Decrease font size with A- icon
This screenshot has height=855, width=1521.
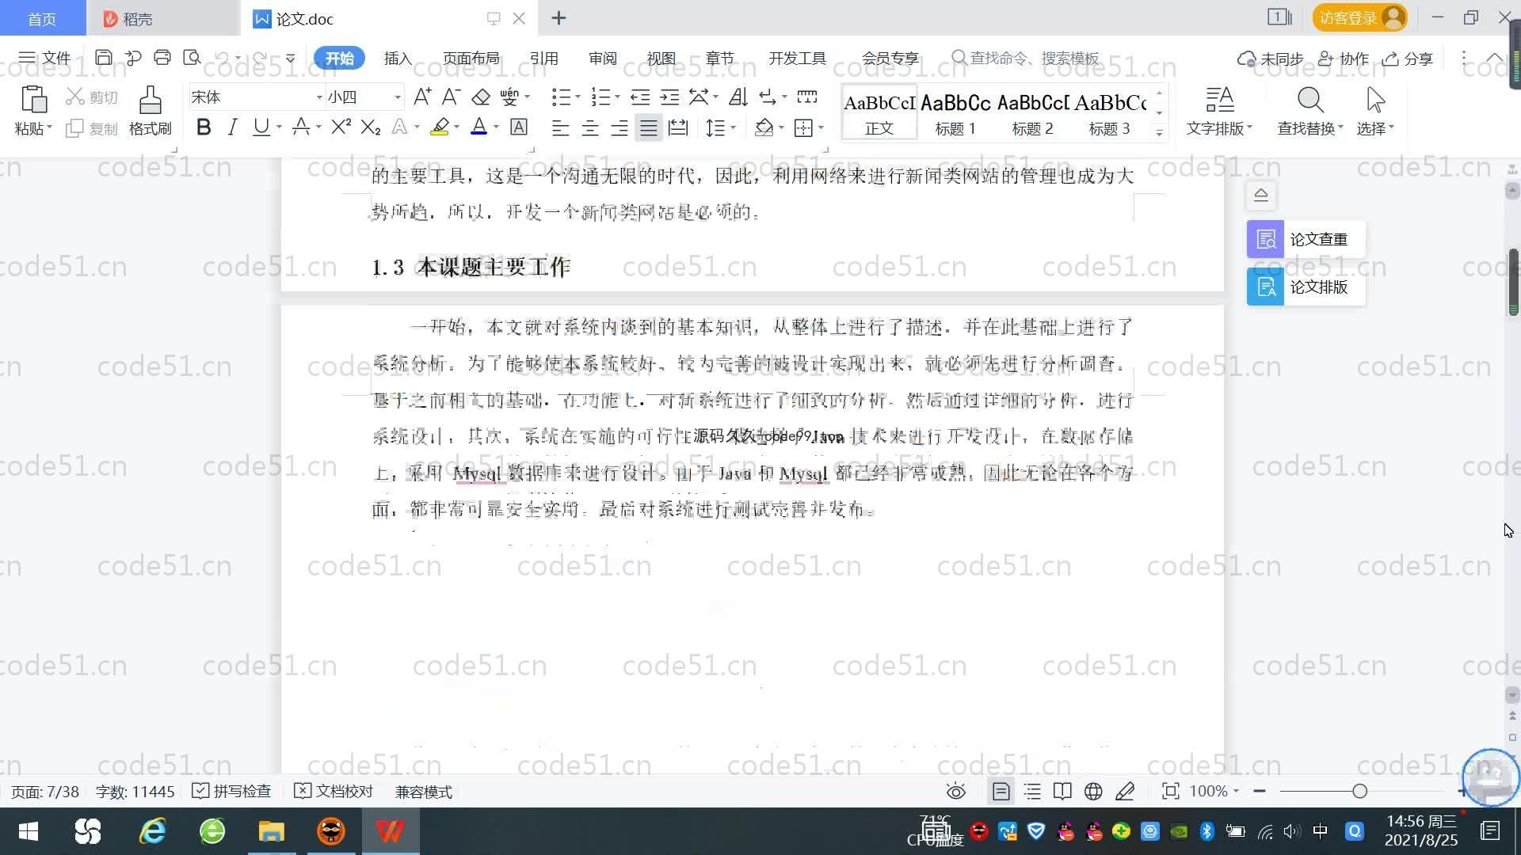click(451, 97)
